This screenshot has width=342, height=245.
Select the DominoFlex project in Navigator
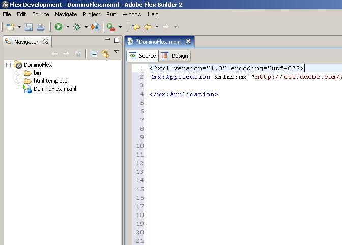38,65
